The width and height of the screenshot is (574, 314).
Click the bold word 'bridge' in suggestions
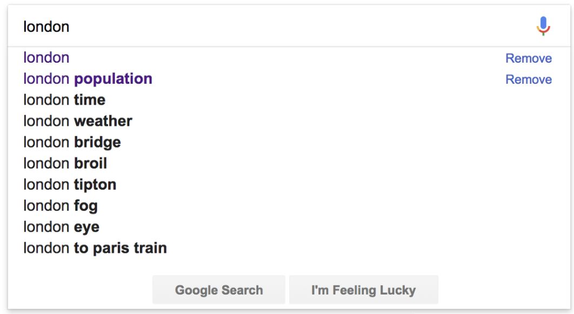97,142
